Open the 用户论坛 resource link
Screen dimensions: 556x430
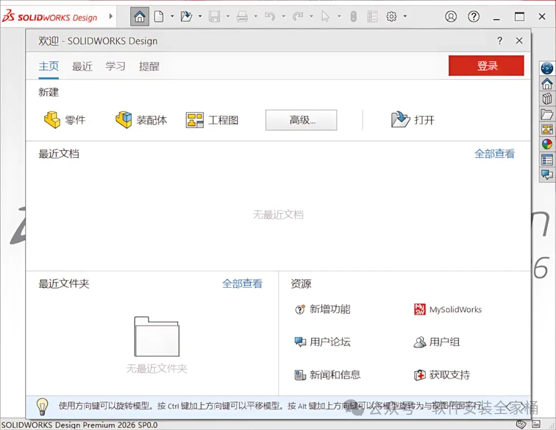[x=323, y=342]
